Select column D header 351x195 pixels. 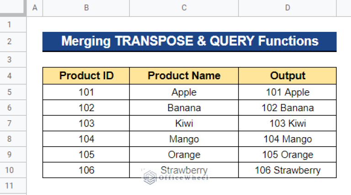tap(287, 8)
